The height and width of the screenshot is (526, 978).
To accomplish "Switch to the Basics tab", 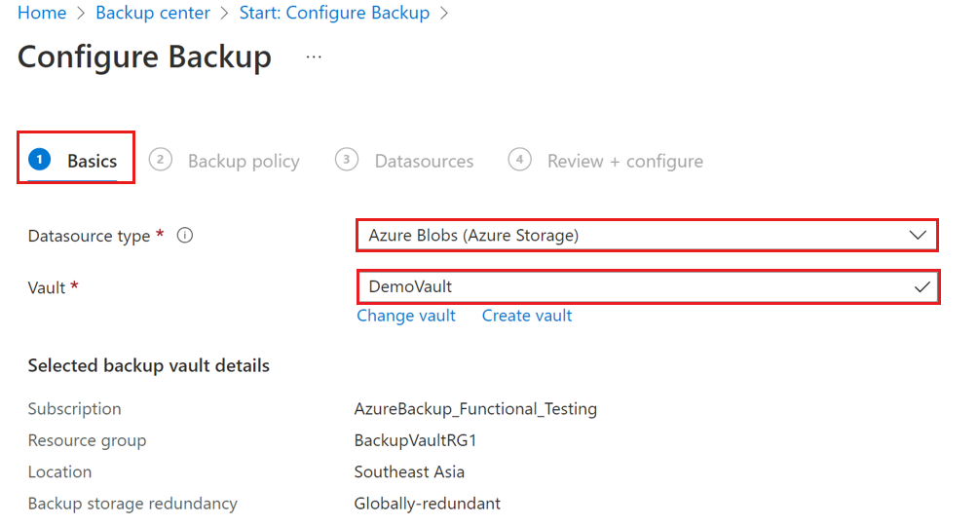I will pyautogui.click(x=92, y=161).
